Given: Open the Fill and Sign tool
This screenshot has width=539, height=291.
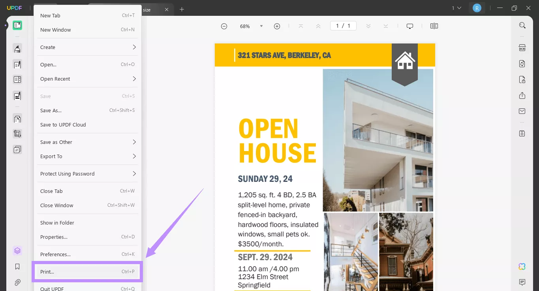Looking at the screenshot, I should (17, 95).
